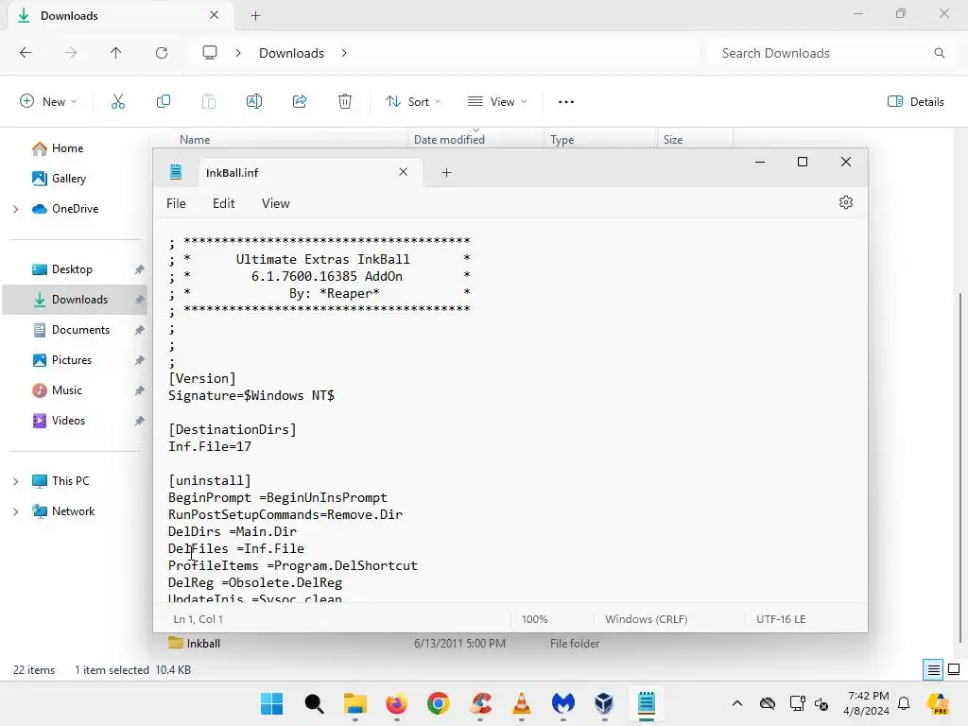Open Videos in navigation pane
Screen dimensions: 968x726
[x=68, y=421]
